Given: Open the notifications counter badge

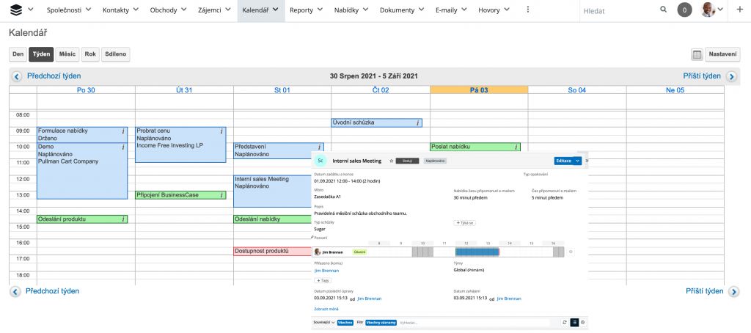Looking at the screenshot, I should coord(684,10).
